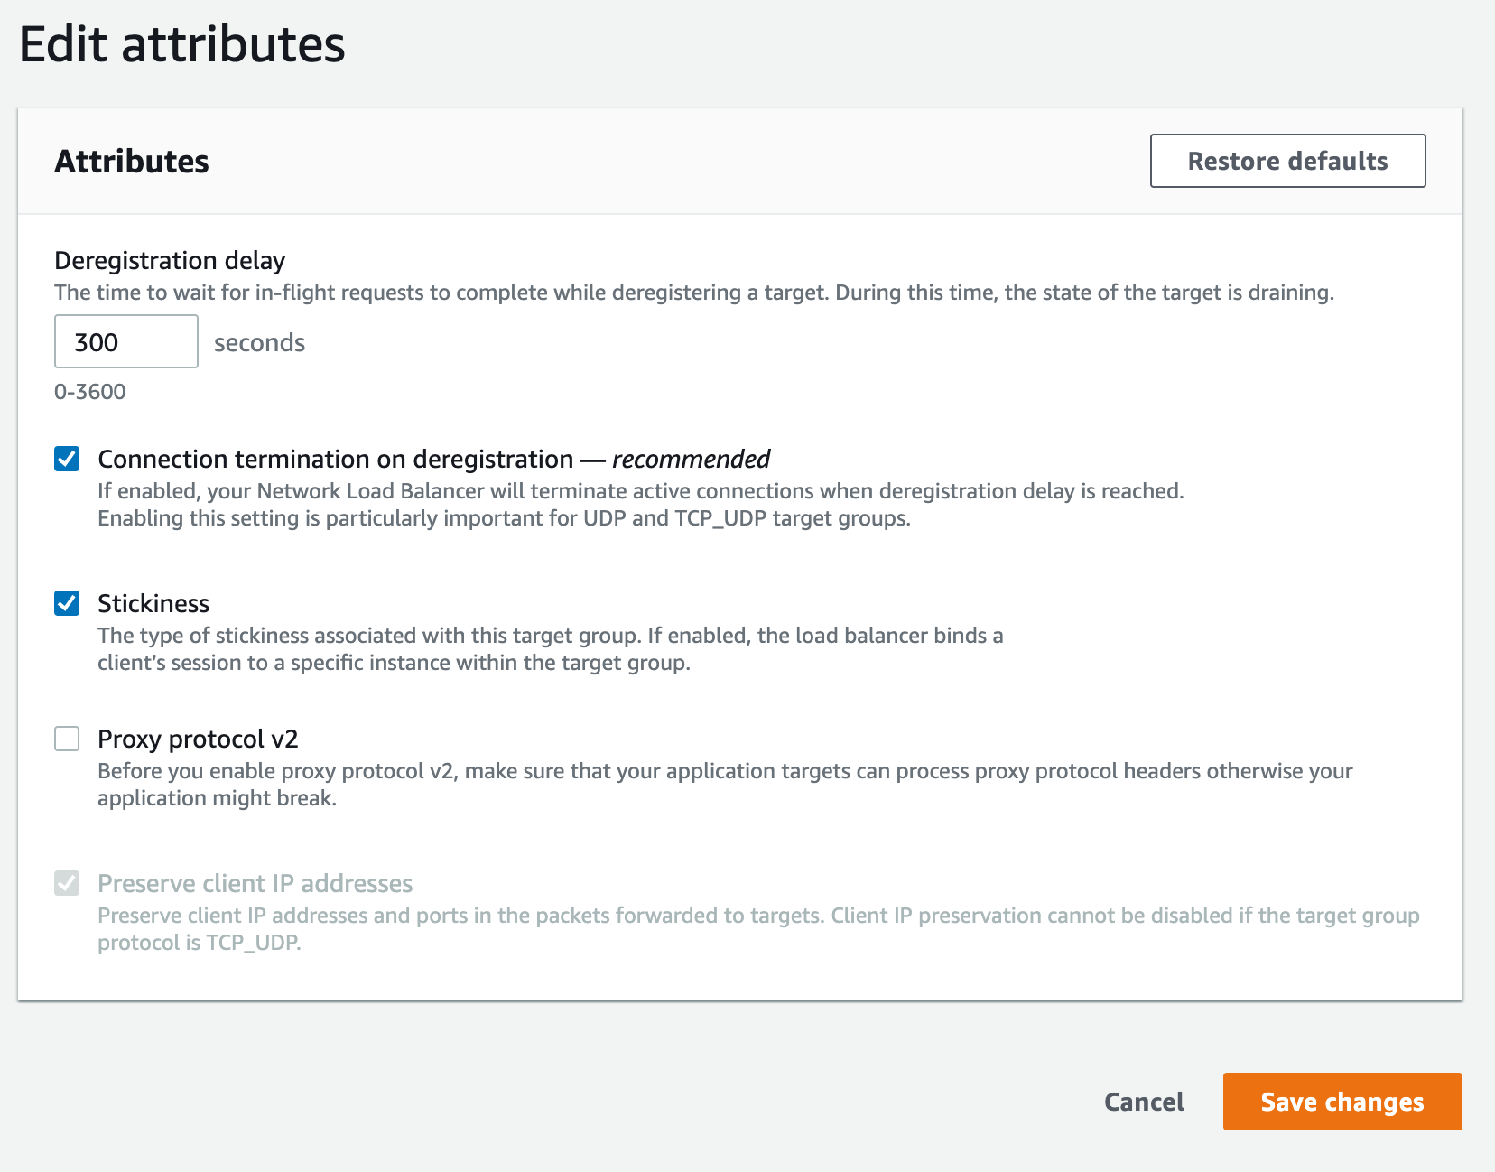The height and width of the screenshot is (1172, 1495).
Task: Click the seconds unit label
Action: click(x=259, y=342)
